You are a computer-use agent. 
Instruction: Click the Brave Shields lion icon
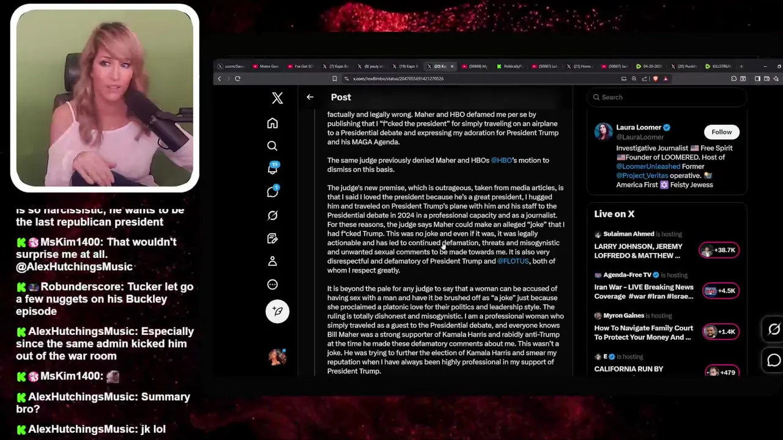pyautogui.click(x=655, y=78)
